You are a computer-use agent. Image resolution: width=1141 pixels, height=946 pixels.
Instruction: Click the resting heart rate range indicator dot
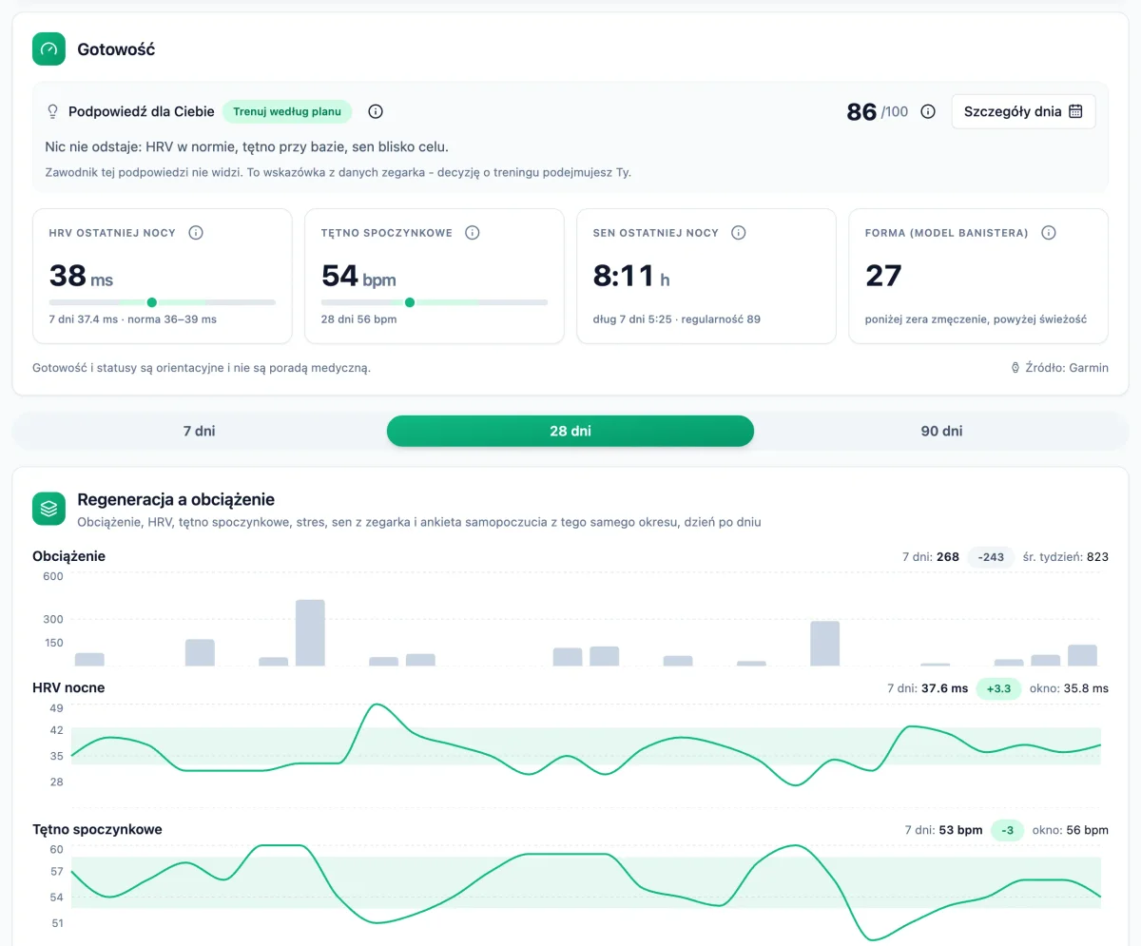click(x=410, y=302)
